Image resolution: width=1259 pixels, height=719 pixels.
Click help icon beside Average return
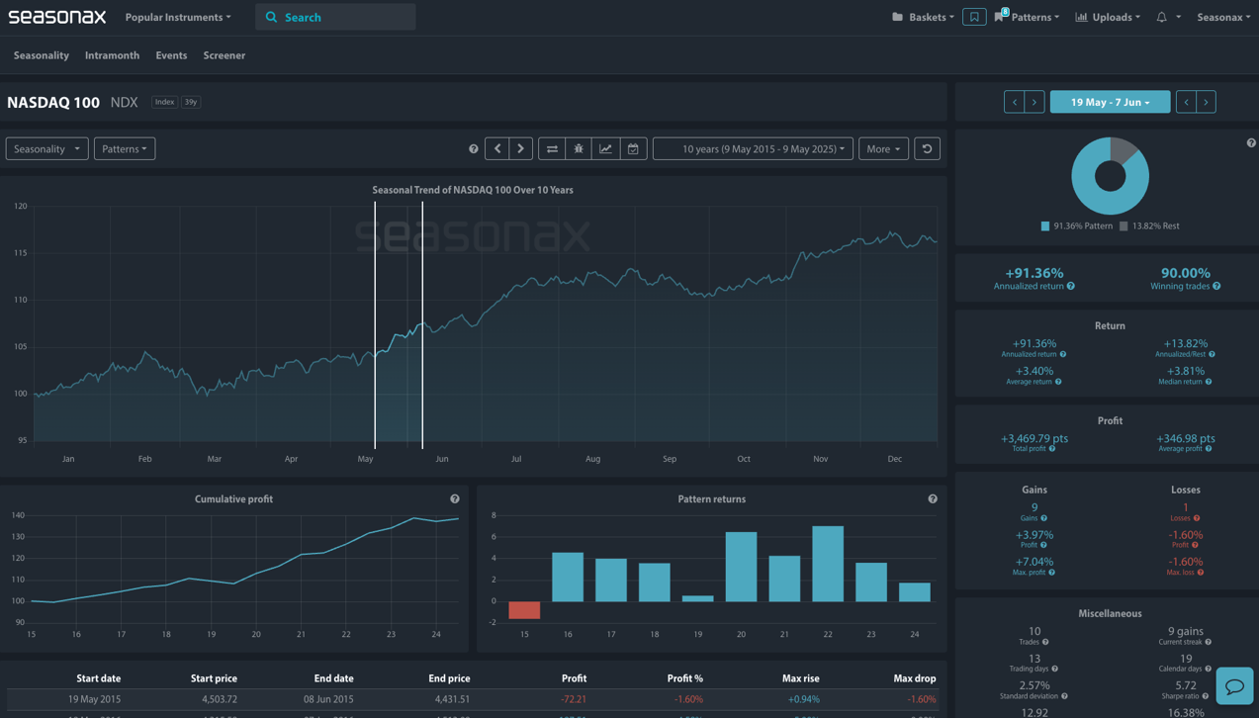tap(1058, 382)
